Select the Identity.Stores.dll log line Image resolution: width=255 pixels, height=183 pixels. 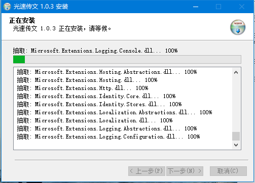click(x=99, y=104)
